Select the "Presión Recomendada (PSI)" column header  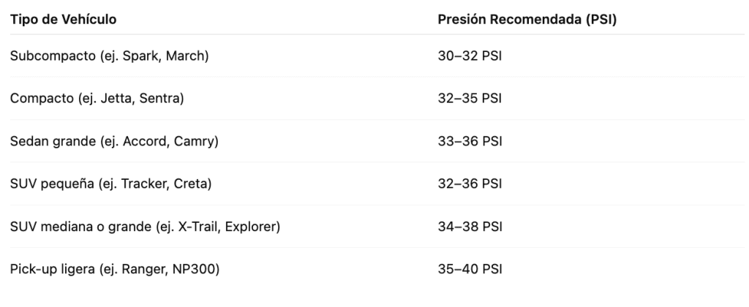527,20
